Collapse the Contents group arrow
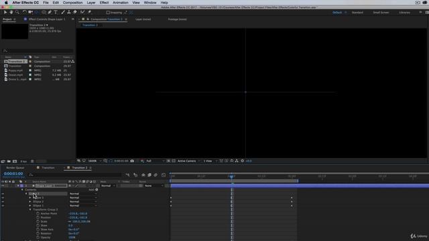429x241 pixels. [22, 189]
